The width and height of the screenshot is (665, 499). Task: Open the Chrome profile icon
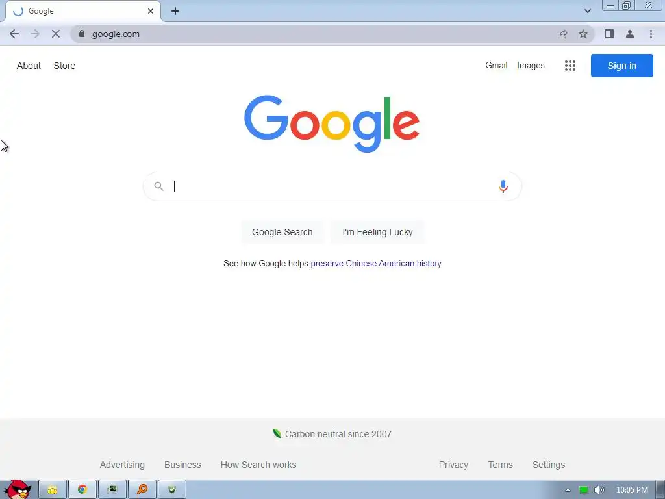point(630,34)
